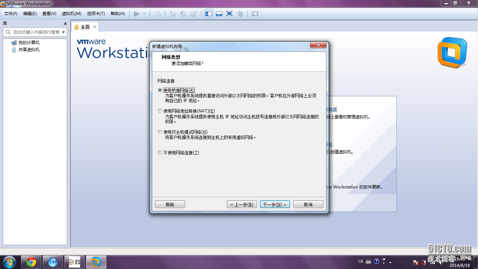Switch to the 主页 tab
Screen dimensions: 478x269
click(85, 27)
